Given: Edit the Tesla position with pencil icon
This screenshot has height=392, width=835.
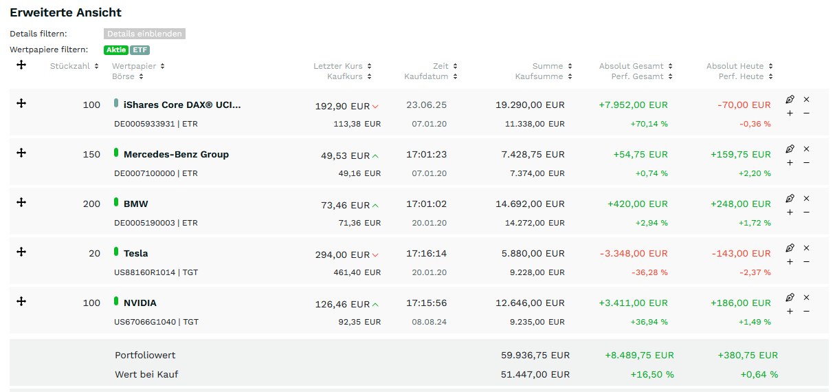Looking at the screenshot, I should (x=790, y=248).
